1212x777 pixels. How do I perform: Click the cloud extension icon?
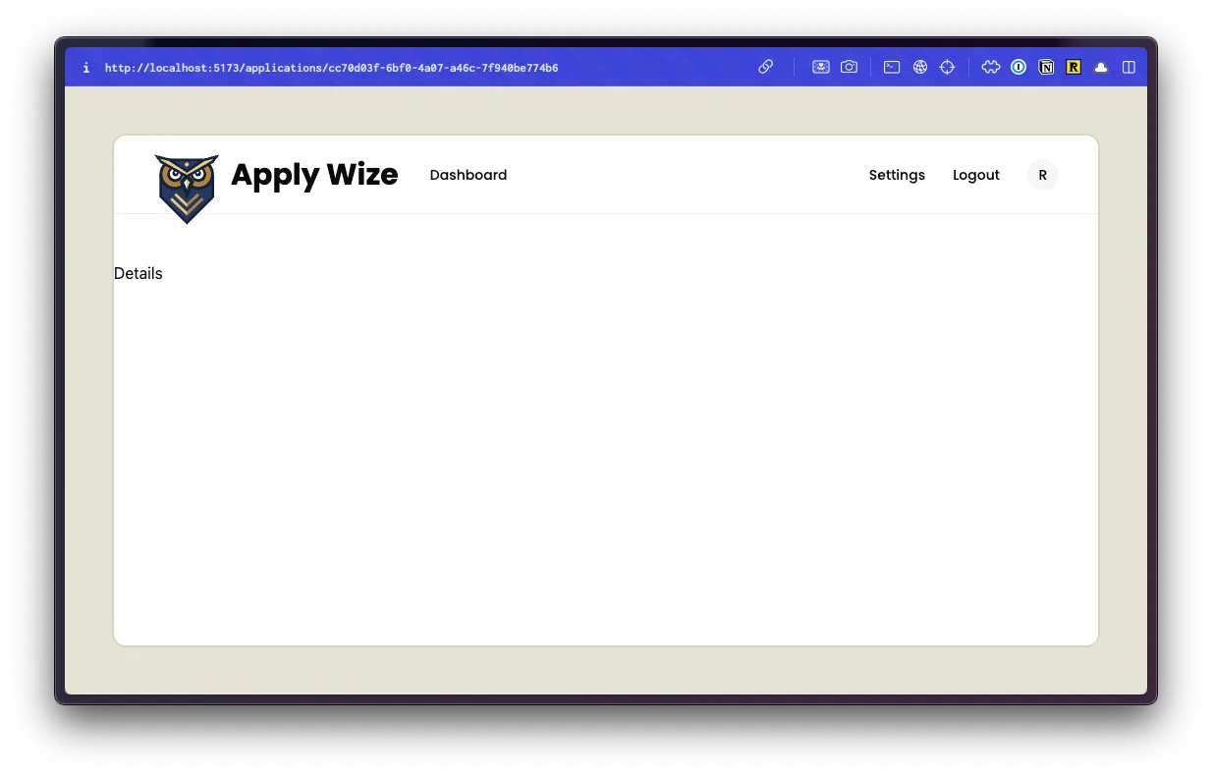tap(1101, 67)
